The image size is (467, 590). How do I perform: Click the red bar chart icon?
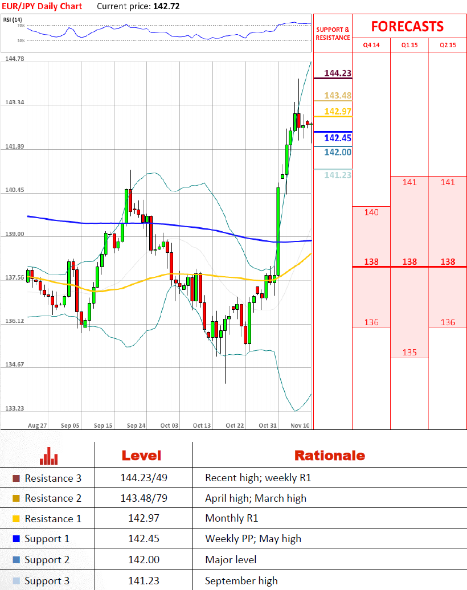click(49, 456)
